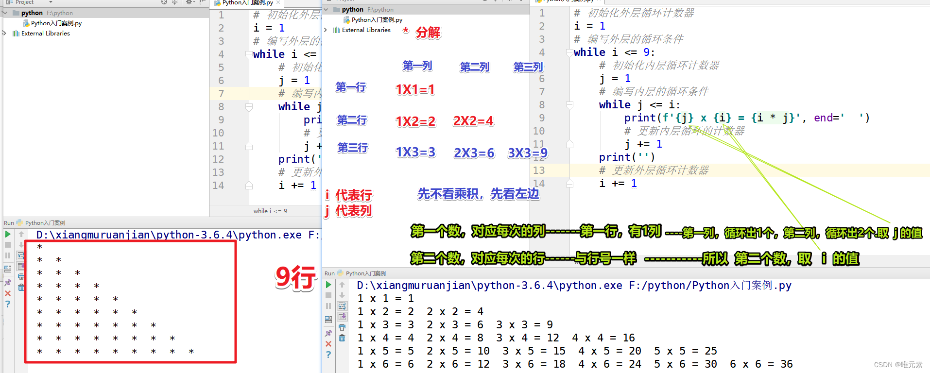Toggle scroll-to-end in left Run panel
This screenshot has height=373, width=930.
click(21, 266)
